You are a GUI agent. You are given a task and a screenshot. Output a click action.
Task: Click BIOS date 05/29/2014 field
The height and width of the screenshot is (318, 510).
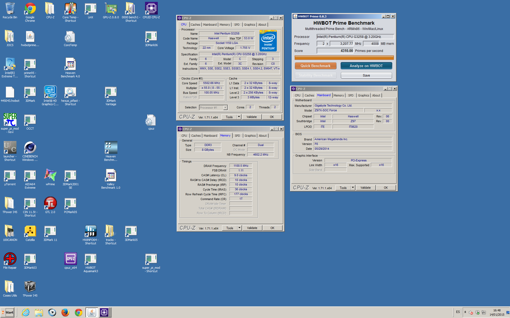pyautogui.click(x=353, y=149)
